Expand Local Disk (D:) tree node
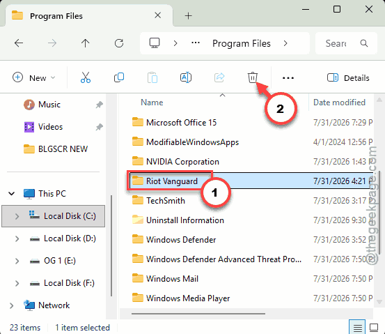 pyautogui.click(x=17, y=238)
